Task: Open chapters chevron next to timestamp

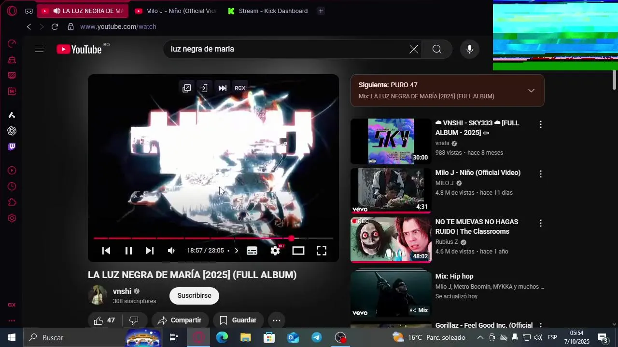Action: [x=236, y=251]
